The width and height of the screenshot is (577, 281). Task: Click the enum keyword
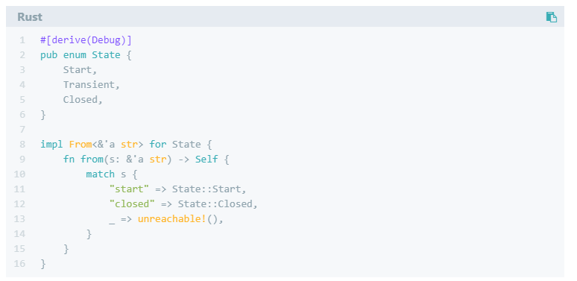[75, 55]
